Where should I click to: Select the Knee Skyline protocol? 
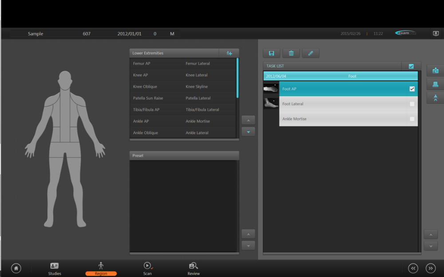pos(197,87)
